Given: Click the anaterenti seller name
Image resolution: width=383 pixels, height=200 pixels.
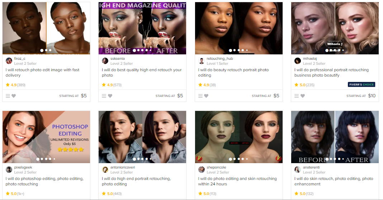Looking at the screenshot, I should pyautogui.click(x=311, y=167).
